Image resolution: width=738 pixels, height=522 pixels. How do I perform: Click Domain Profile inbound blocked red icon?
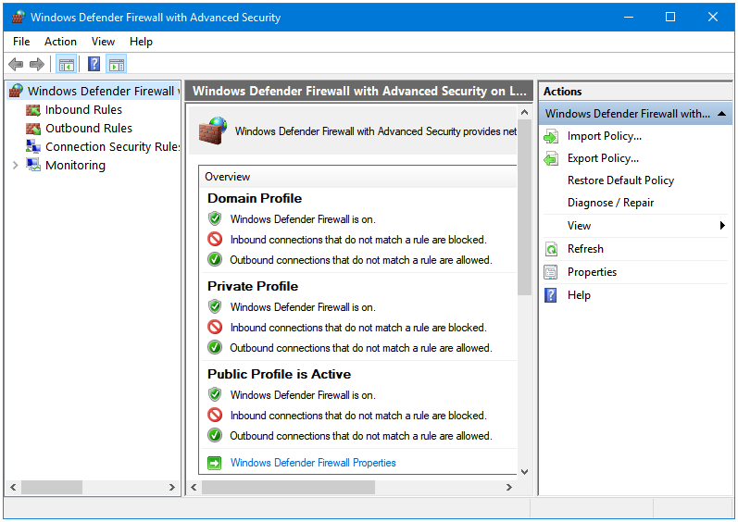(x=215, y=240)
